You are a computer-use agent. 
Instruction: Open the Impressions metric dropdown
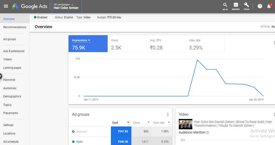click(x=81, y=40)
